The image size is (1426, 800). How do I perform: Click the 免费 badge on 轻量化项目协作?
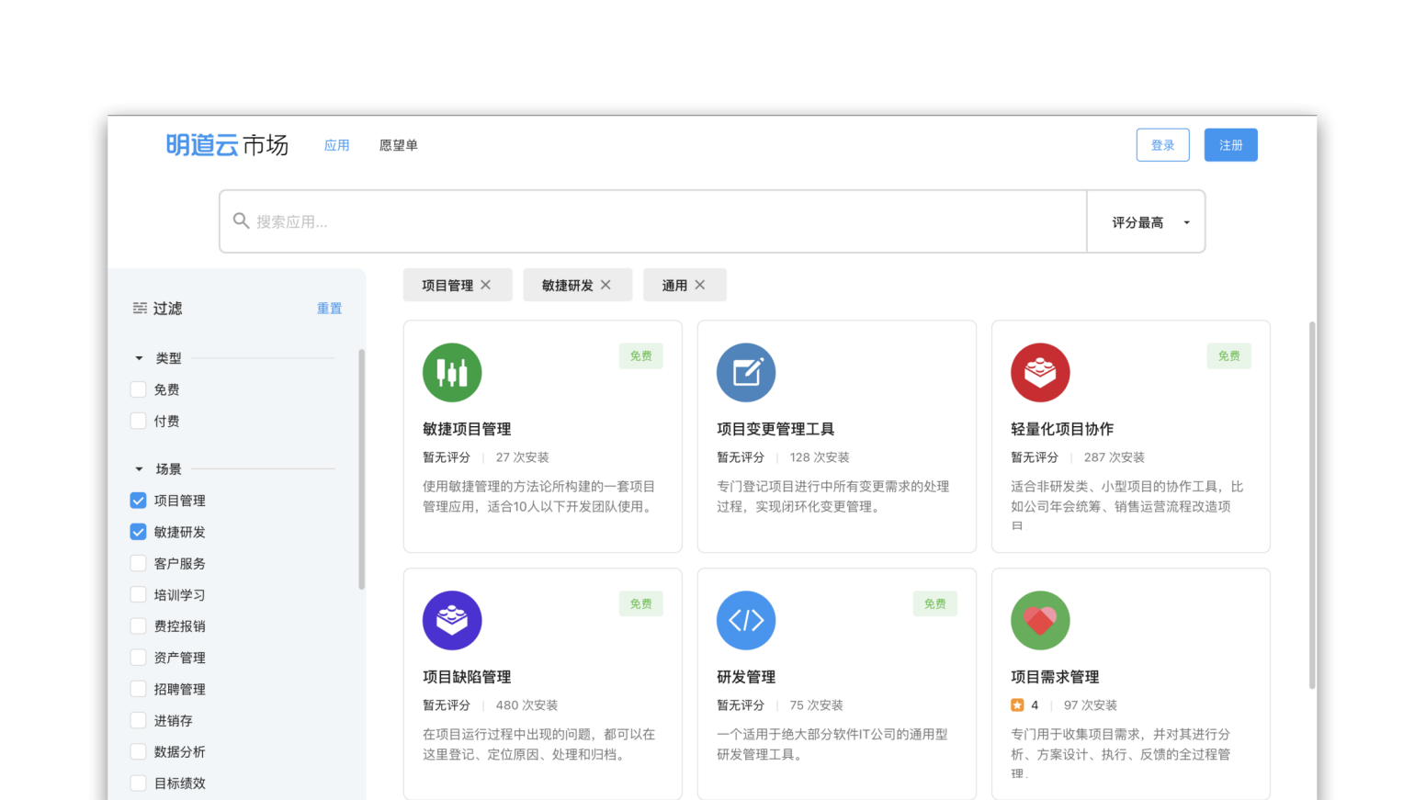(x=1229, y=356)
